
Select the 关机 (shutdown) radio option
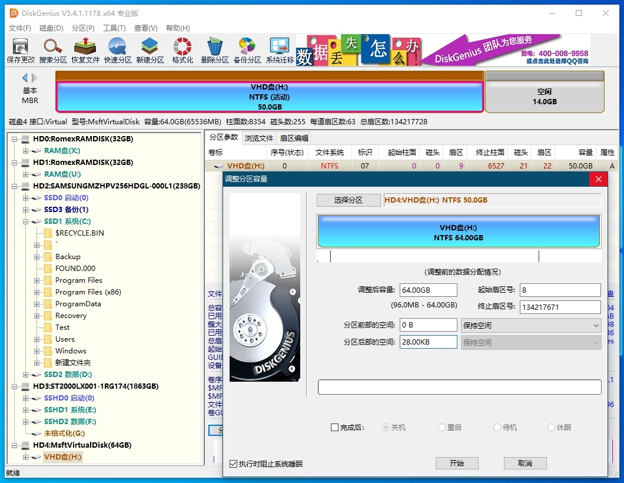point(385,427)
